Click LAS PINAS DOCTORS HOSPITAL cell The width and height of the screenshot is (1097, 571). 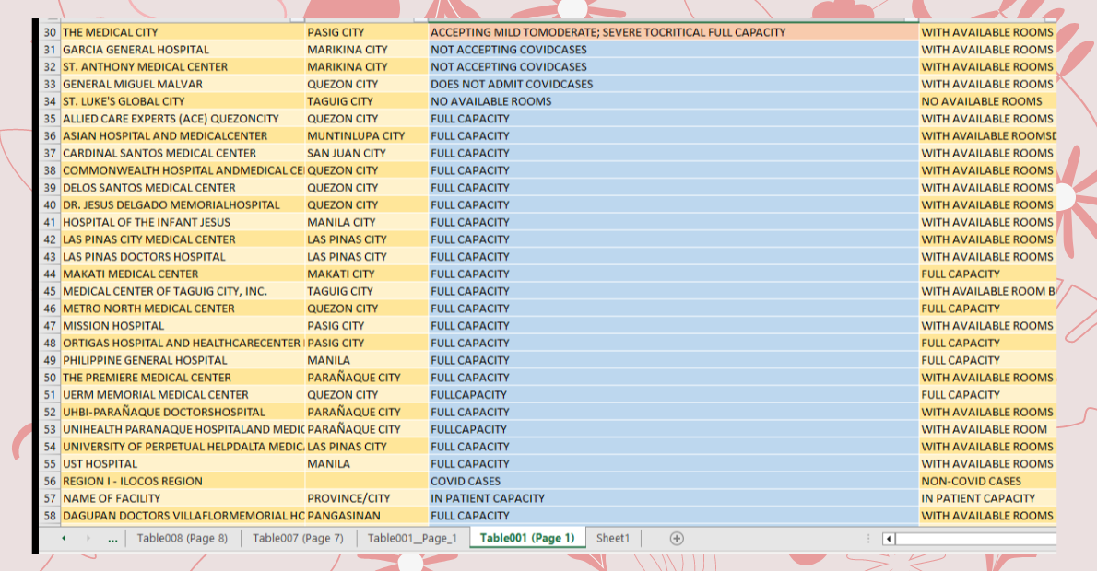click(x=183, y=257)
